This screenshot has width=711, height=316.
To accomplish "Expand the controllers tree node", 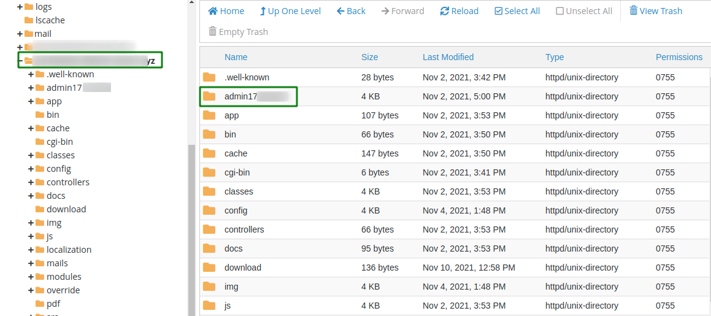I will [31, 183].
